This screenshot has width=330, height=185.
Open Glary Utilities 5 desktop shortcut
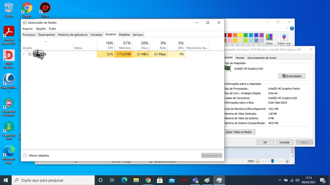pyautogui.click(x=9, y=83)
